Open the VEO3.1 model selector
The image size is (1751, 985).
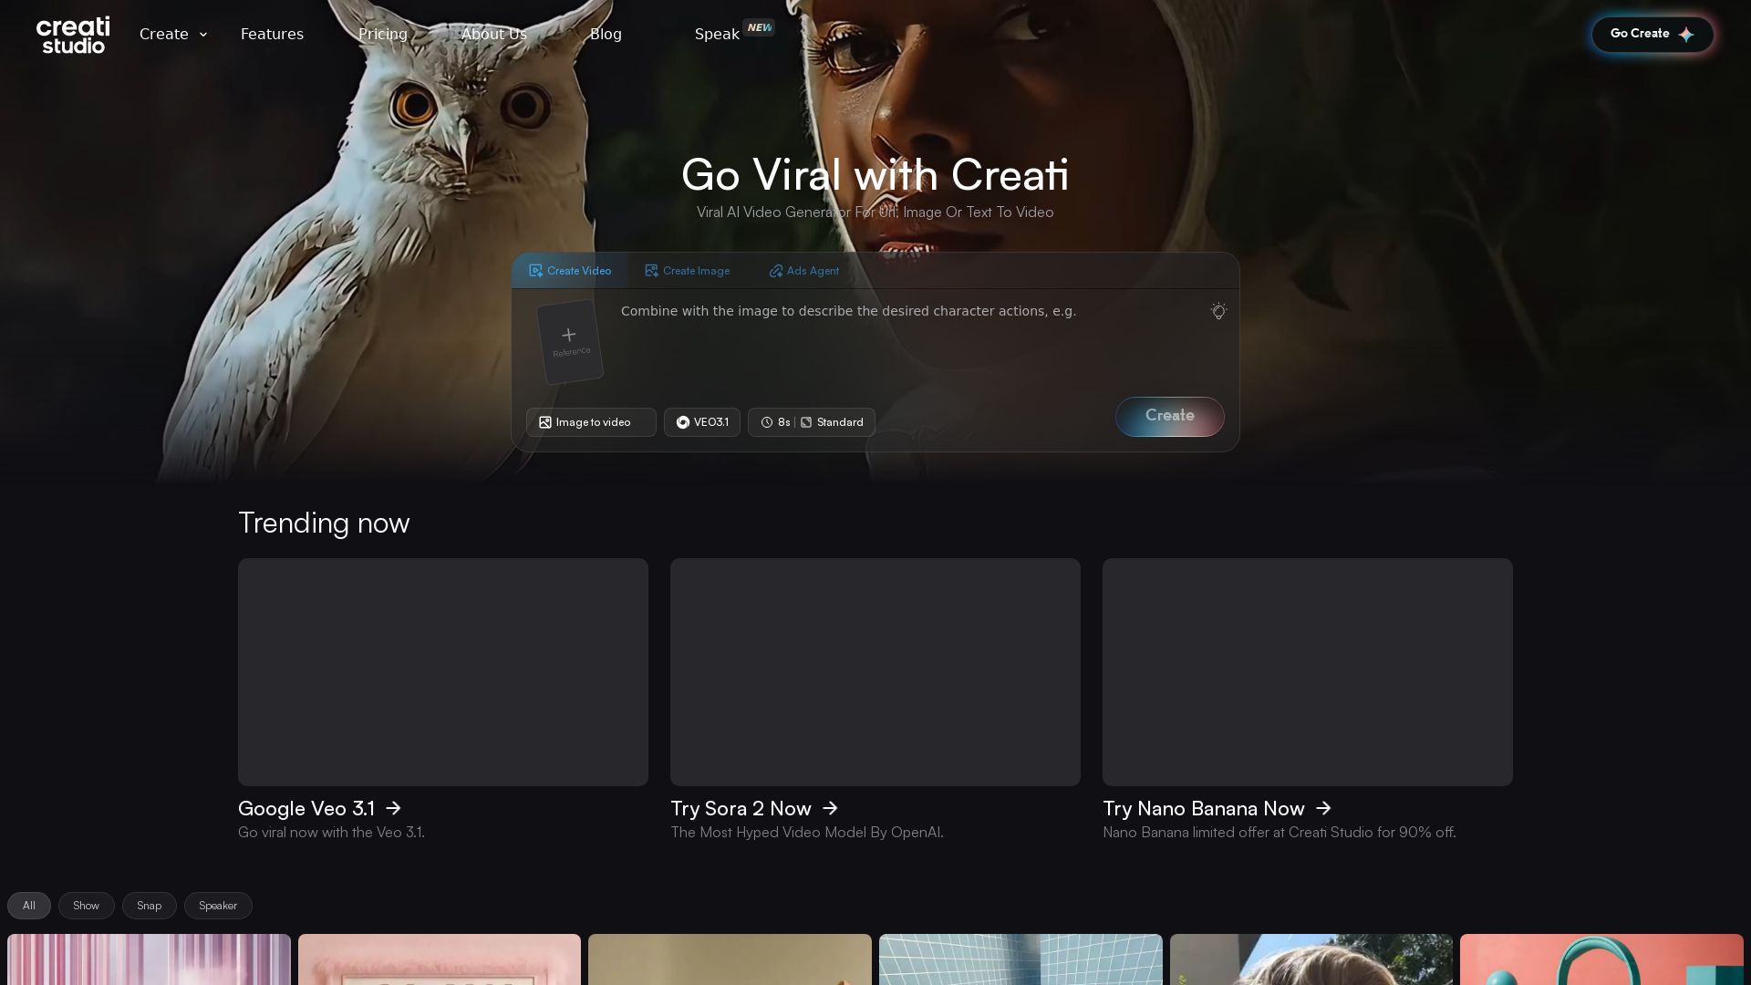coord(702,422)
